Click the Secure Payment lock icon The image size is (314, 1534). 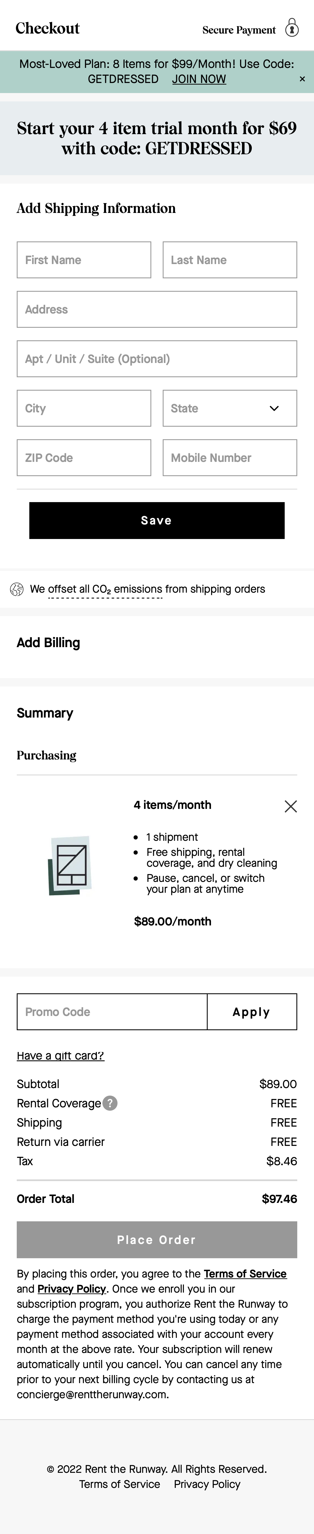click(291, 29)
